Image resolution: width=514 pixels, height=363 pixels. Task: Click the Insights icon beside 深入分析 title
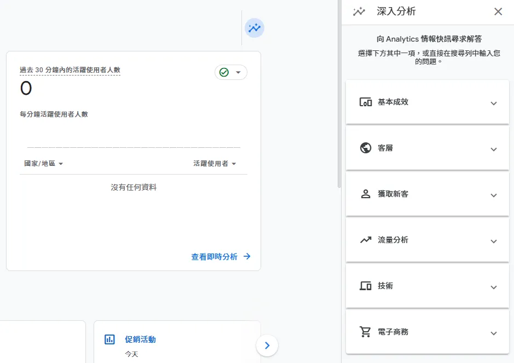coord(359,11)
